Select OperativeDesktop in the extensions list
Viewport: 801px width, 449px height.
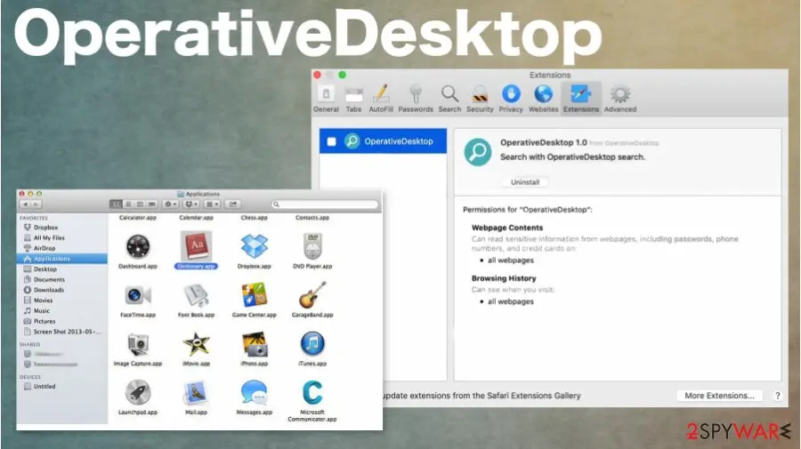click(x=383, y=141)
